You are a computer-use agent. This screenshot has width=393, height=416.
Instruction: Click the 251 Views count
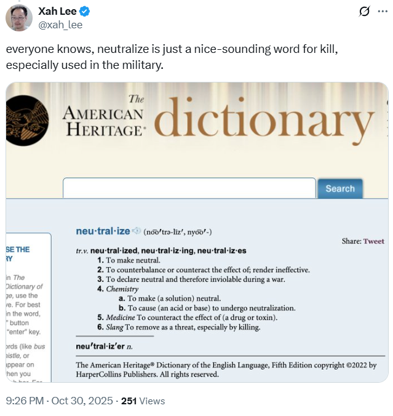click(x=143, y=401)
